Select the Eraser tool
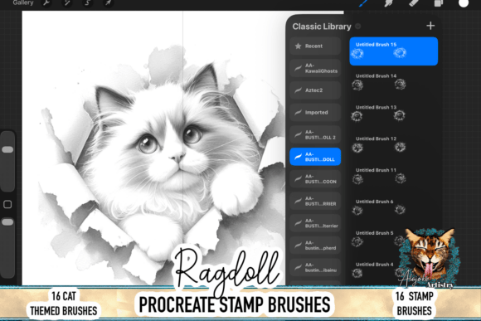This screenshot has width=481, height=321. point(414,3)
